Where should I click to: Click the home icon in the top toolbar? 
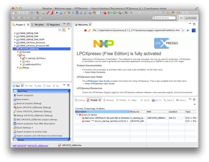pos(94,13)
